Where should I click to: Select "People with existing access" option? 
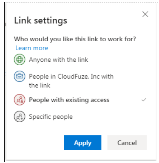pos(80,100)
